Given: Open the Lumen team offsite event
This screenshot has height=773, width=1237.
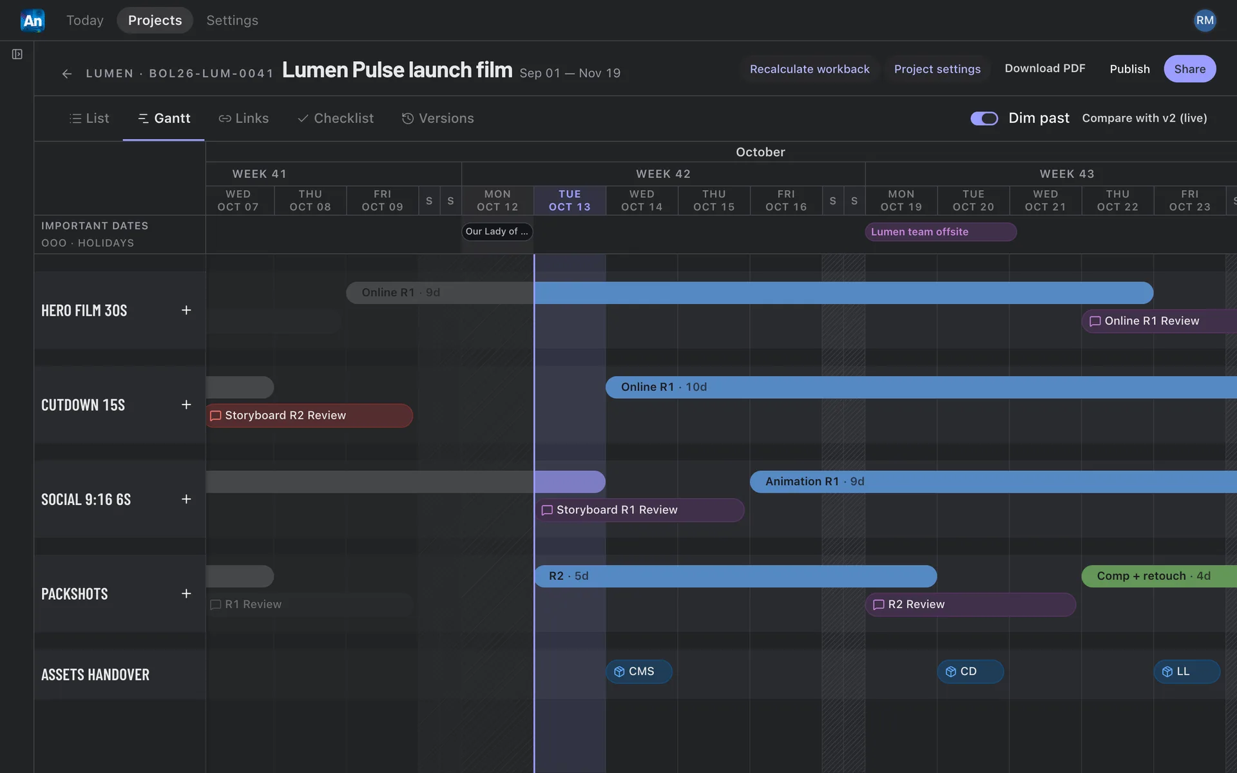Looking at the screenshot, I should (x=941, y=232).
